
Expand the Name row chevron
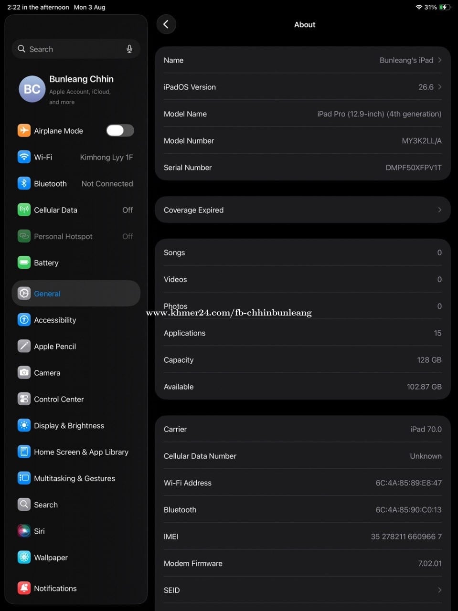[439, 60]
